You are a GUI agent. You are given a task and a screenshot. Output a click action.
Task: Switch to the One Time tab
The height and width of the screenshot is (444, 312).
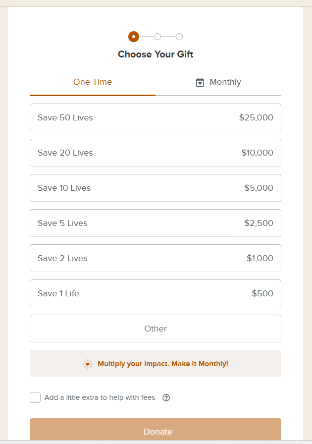click(93, 82)
